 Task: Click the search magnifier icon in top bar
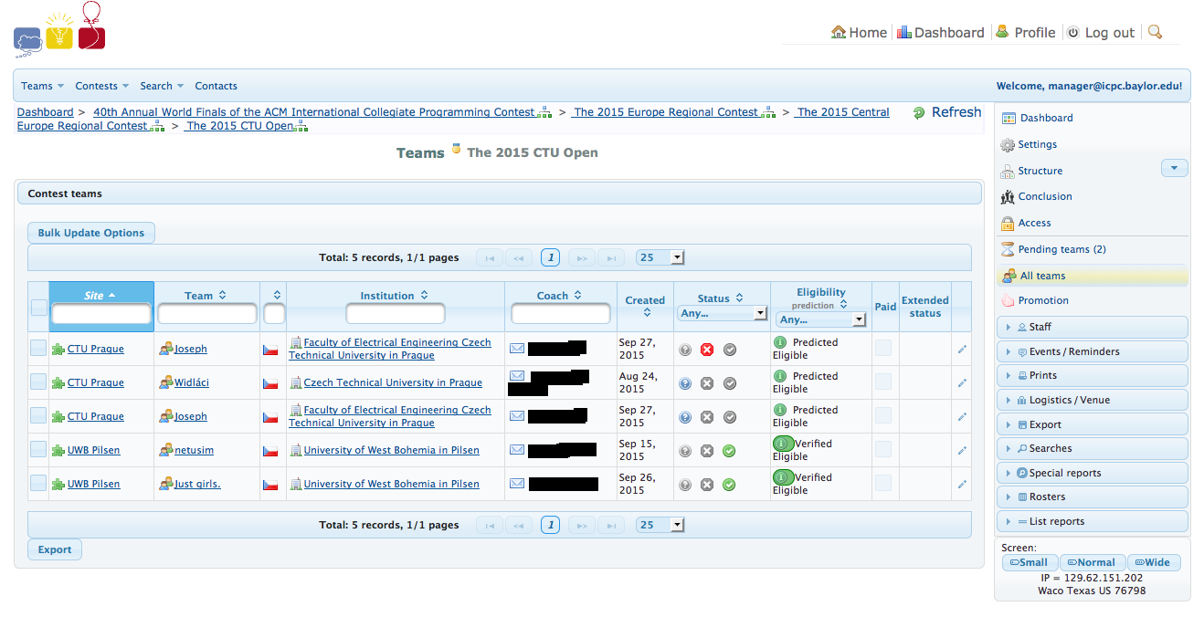click(1155, 32)
